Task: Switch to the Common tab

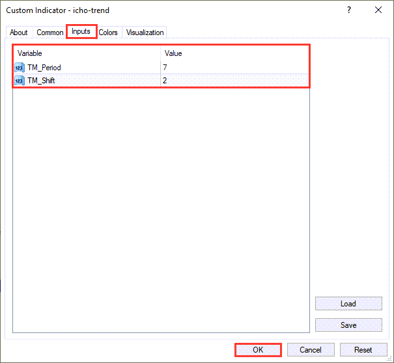Action: (x=49, y=33)
